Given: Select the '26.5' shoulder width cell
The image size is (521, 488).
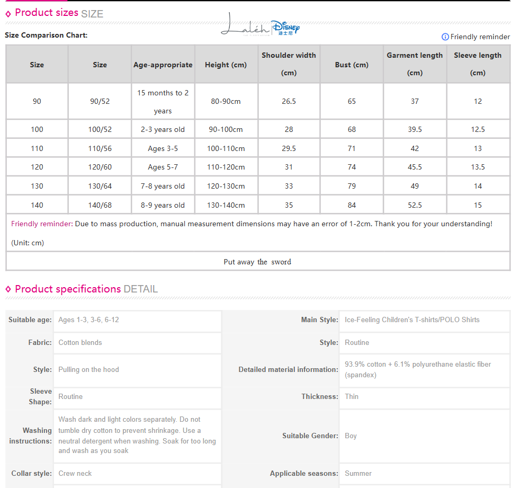Looking at the screenshot, I should pyautogui.click(x=289, y=101).
